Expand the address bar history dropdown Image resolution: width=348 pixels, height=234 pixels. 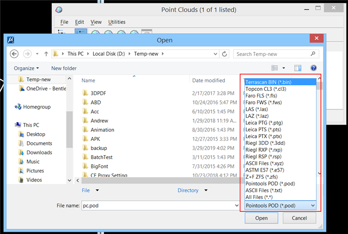pos(215,54)
